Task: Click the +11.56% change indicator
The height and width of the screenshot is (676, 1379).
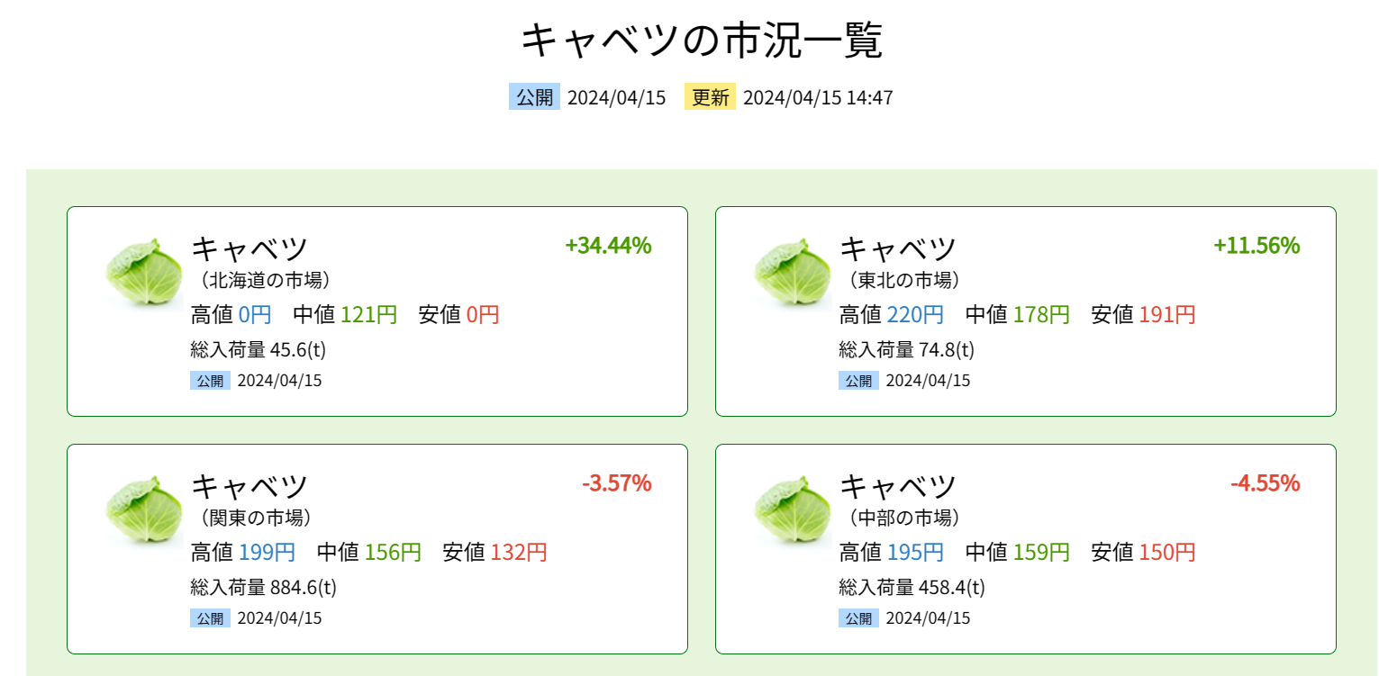Action: 1257,246
